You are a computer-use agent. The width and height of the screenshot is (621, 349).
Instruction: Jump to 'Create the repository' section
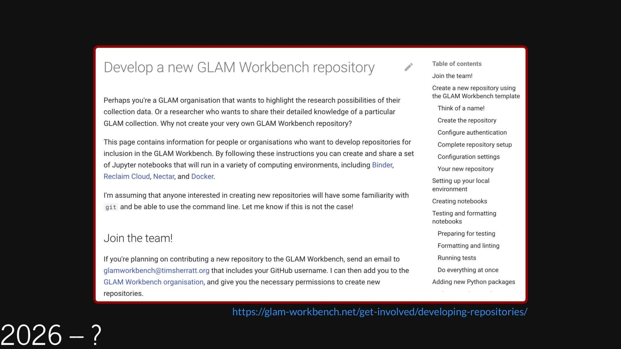coord(467,120)
